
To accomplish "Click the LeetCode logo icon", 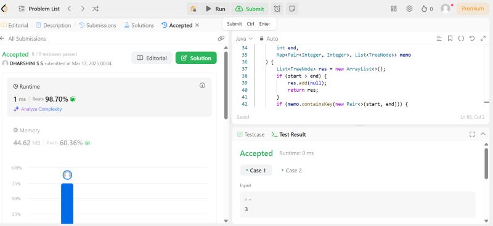I will coord(4,9).
